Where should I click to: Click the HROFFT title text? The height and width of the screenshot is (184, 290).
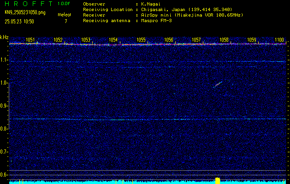coord(29,4)
